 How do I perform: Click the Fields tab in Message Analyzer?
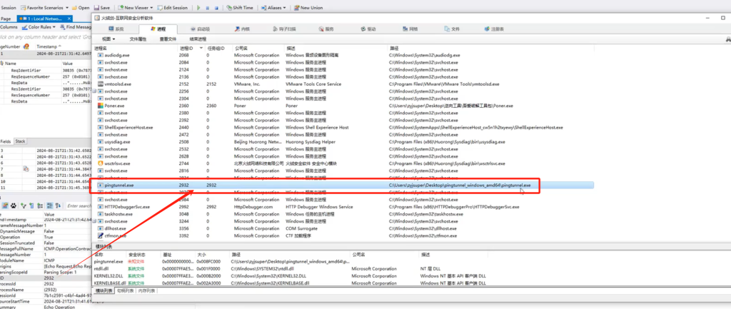coord(5,141)
